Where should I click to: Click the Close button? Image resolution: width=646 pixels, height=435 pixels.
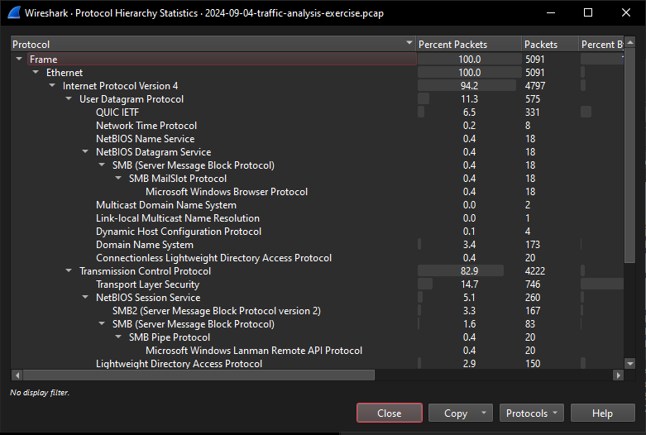pyautogui.click(x=390, y=413)
